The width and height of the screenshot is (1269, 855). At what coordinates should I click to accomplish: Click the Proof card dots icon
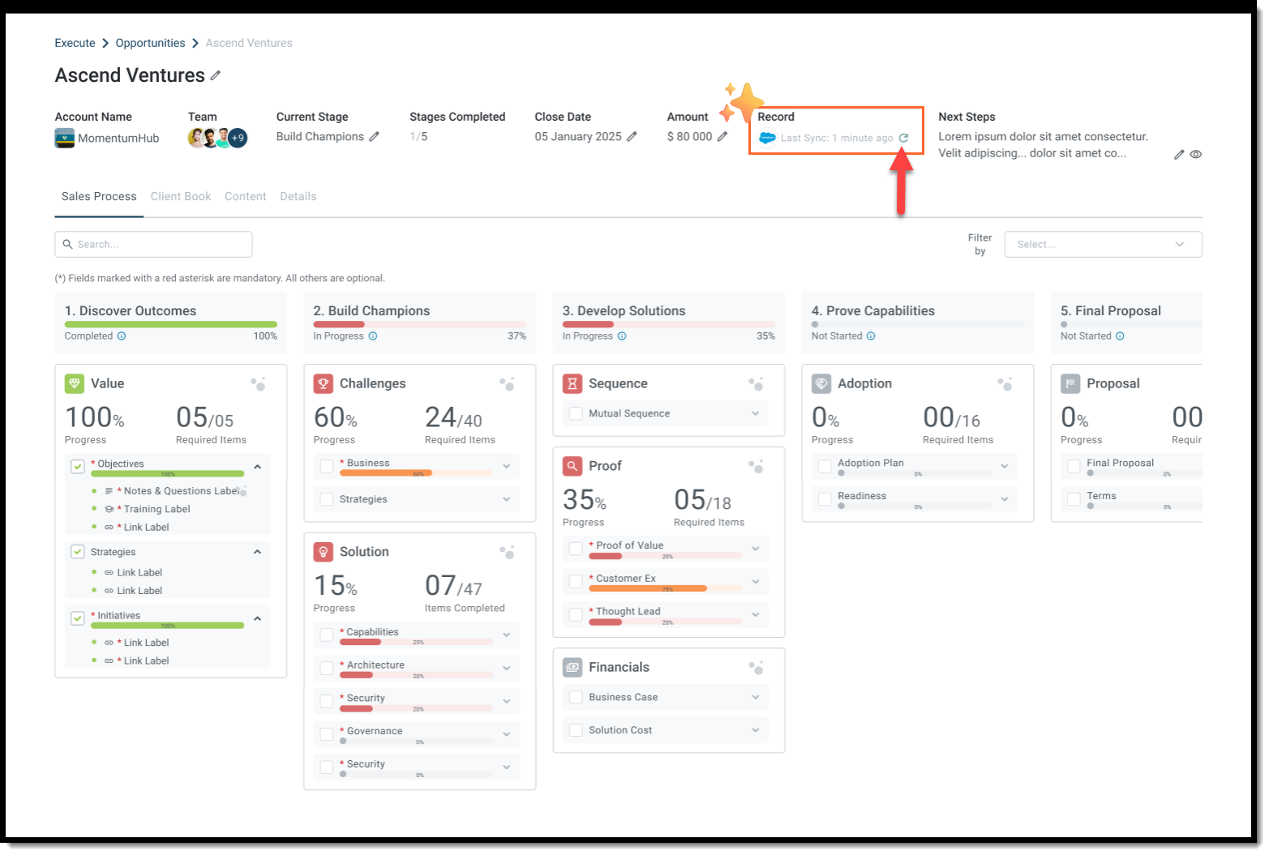[x=757, y=466]
